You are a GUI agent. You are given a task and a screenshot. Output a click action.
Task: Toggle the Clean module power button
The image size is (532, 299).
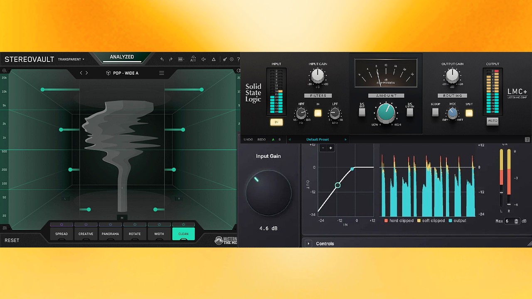click(x=183, y=225)
